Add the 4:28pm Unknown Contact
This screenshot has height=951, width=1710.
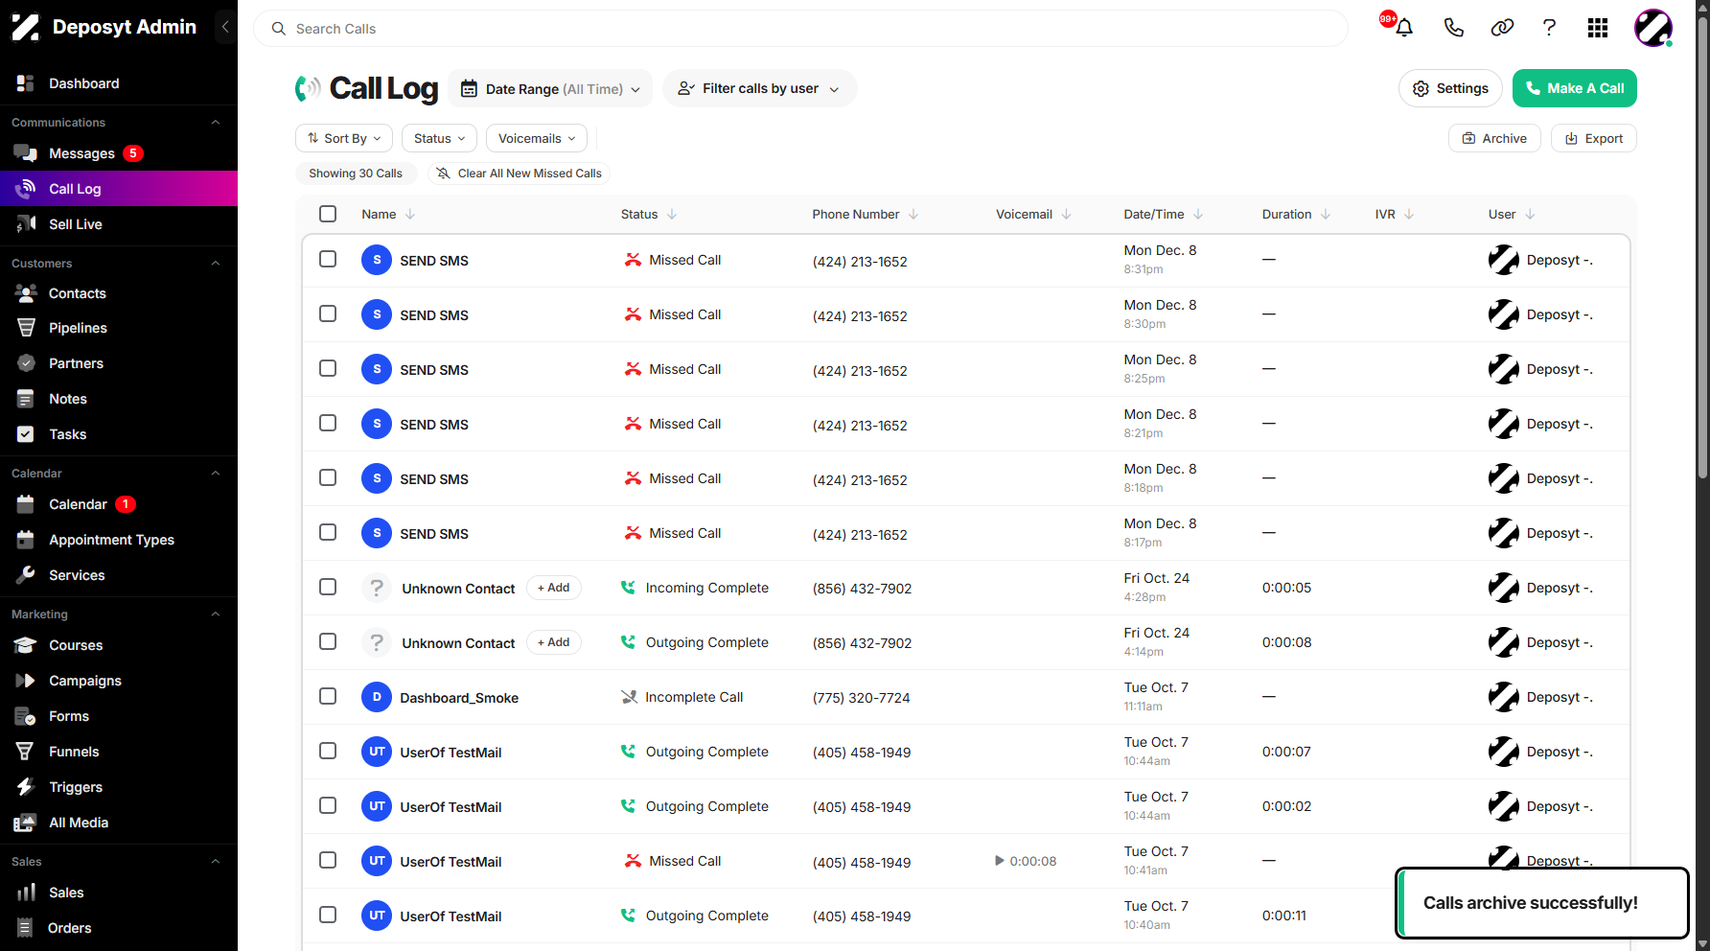click(x=554, y=588)
